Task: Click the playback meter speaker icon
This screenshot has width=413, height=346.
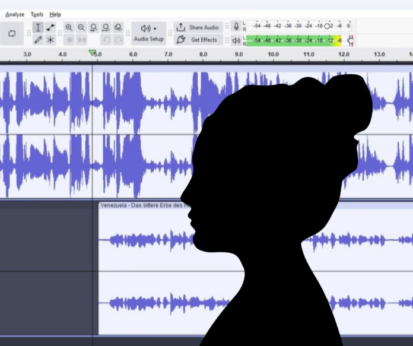Action: click(236, 40)
